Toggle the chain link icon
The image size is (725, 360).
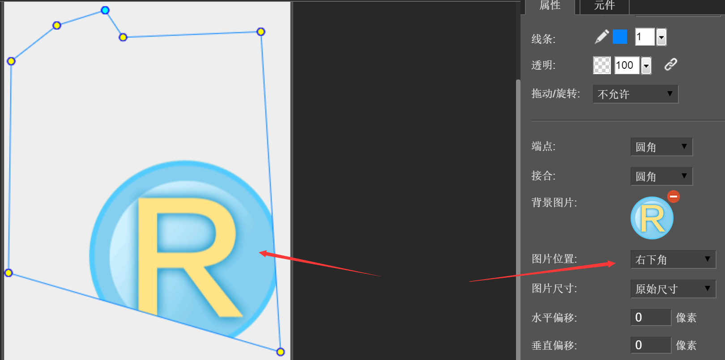(670, 65)
